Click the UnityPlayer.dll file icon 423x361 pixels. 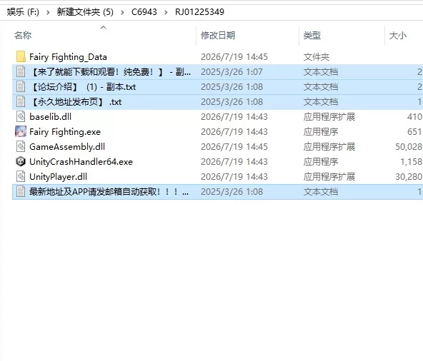point(21,176)
